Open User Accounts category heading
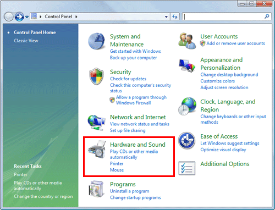 (219, 36)
